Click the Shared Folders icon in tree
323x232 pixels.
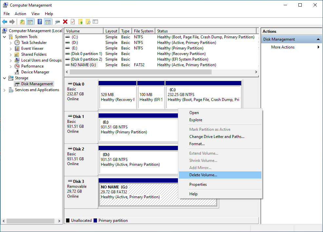coord(17,54)
